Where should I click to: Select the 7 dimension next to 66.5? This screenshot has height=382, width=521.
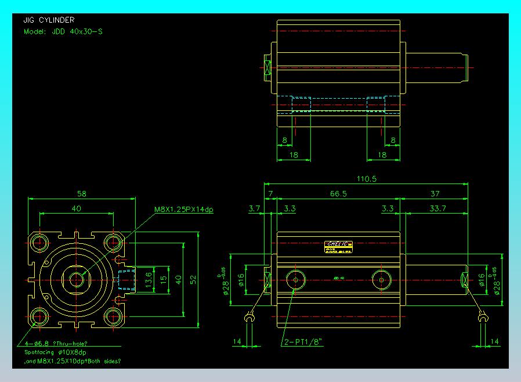coord(270,194)
